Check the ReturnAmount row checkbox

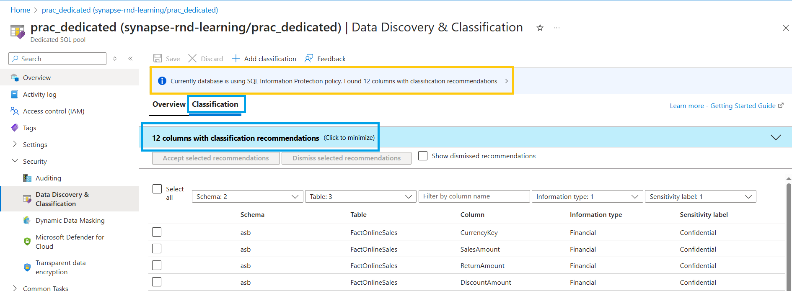[x=157, y=265]
